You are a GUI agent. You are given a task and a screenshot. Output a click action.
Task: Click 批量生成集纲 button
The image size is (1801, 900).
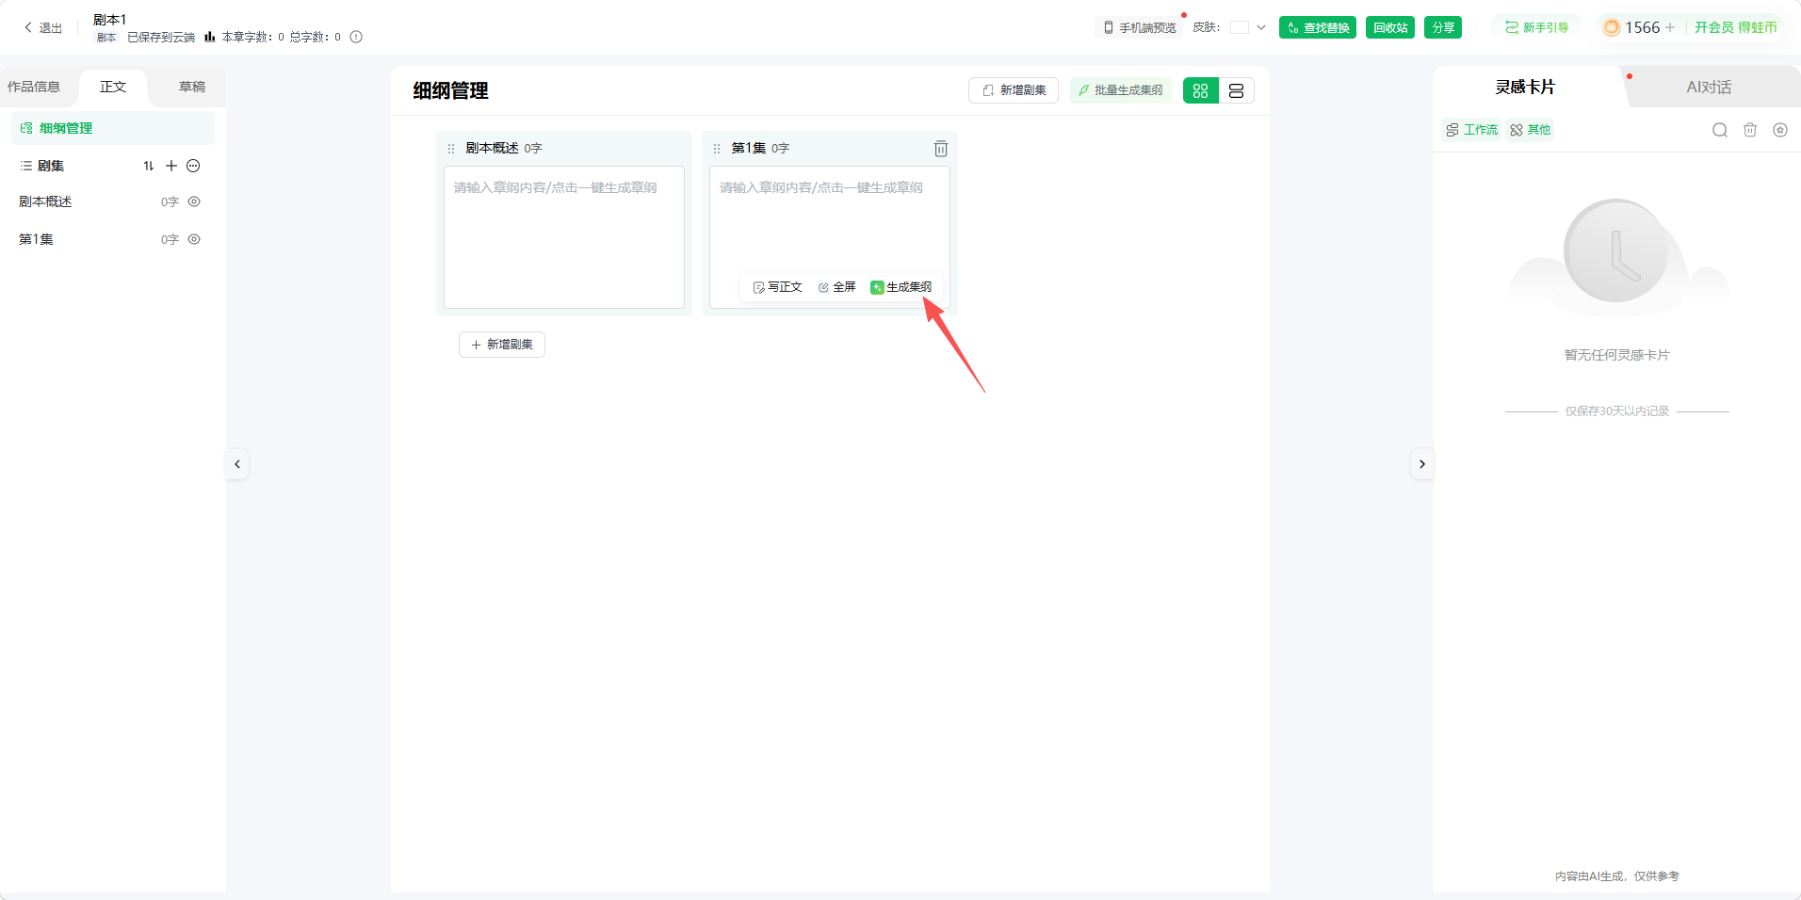[1121, 90]
